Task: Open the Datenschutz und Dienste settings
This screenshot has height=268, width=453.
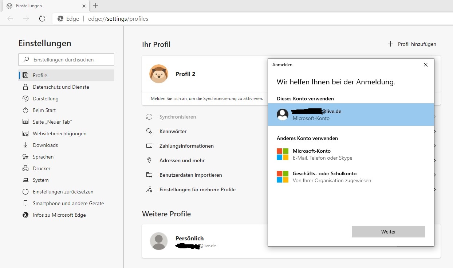Action: pyautogui.click(x=66, y=87)
